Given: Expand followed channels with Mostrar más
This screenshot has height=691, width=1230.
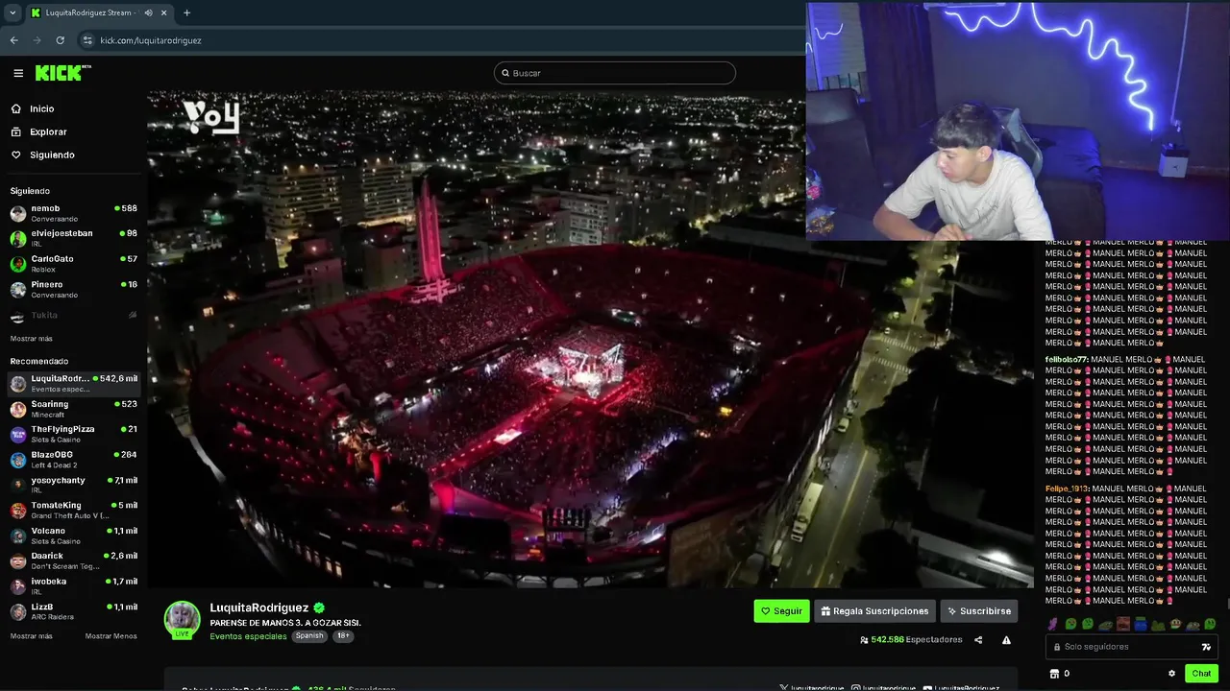Looking at the screenshot, I should (32, 339).
